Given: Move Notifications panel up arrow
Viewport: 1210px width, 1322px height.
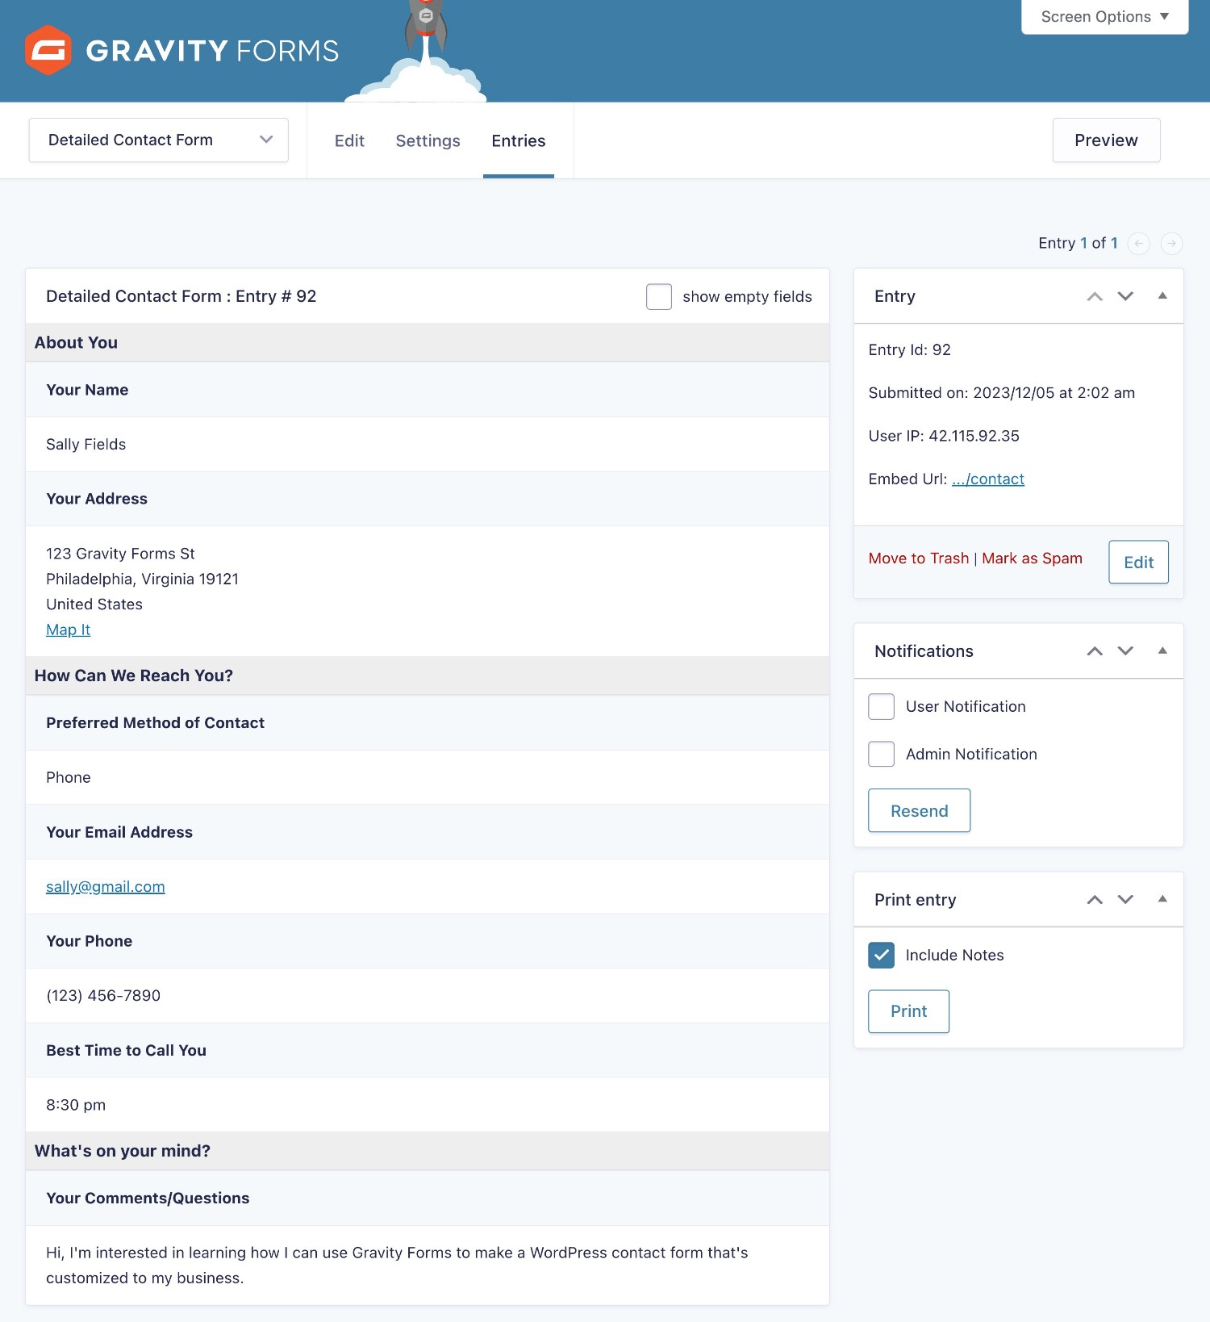Looking at the screenshot, I should [1095, 651].
